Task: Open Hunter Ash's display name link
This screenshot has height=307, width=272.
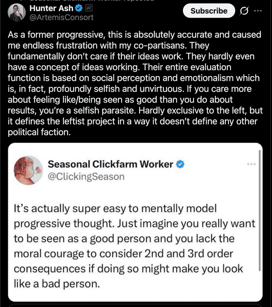Action: click(52, 8)
